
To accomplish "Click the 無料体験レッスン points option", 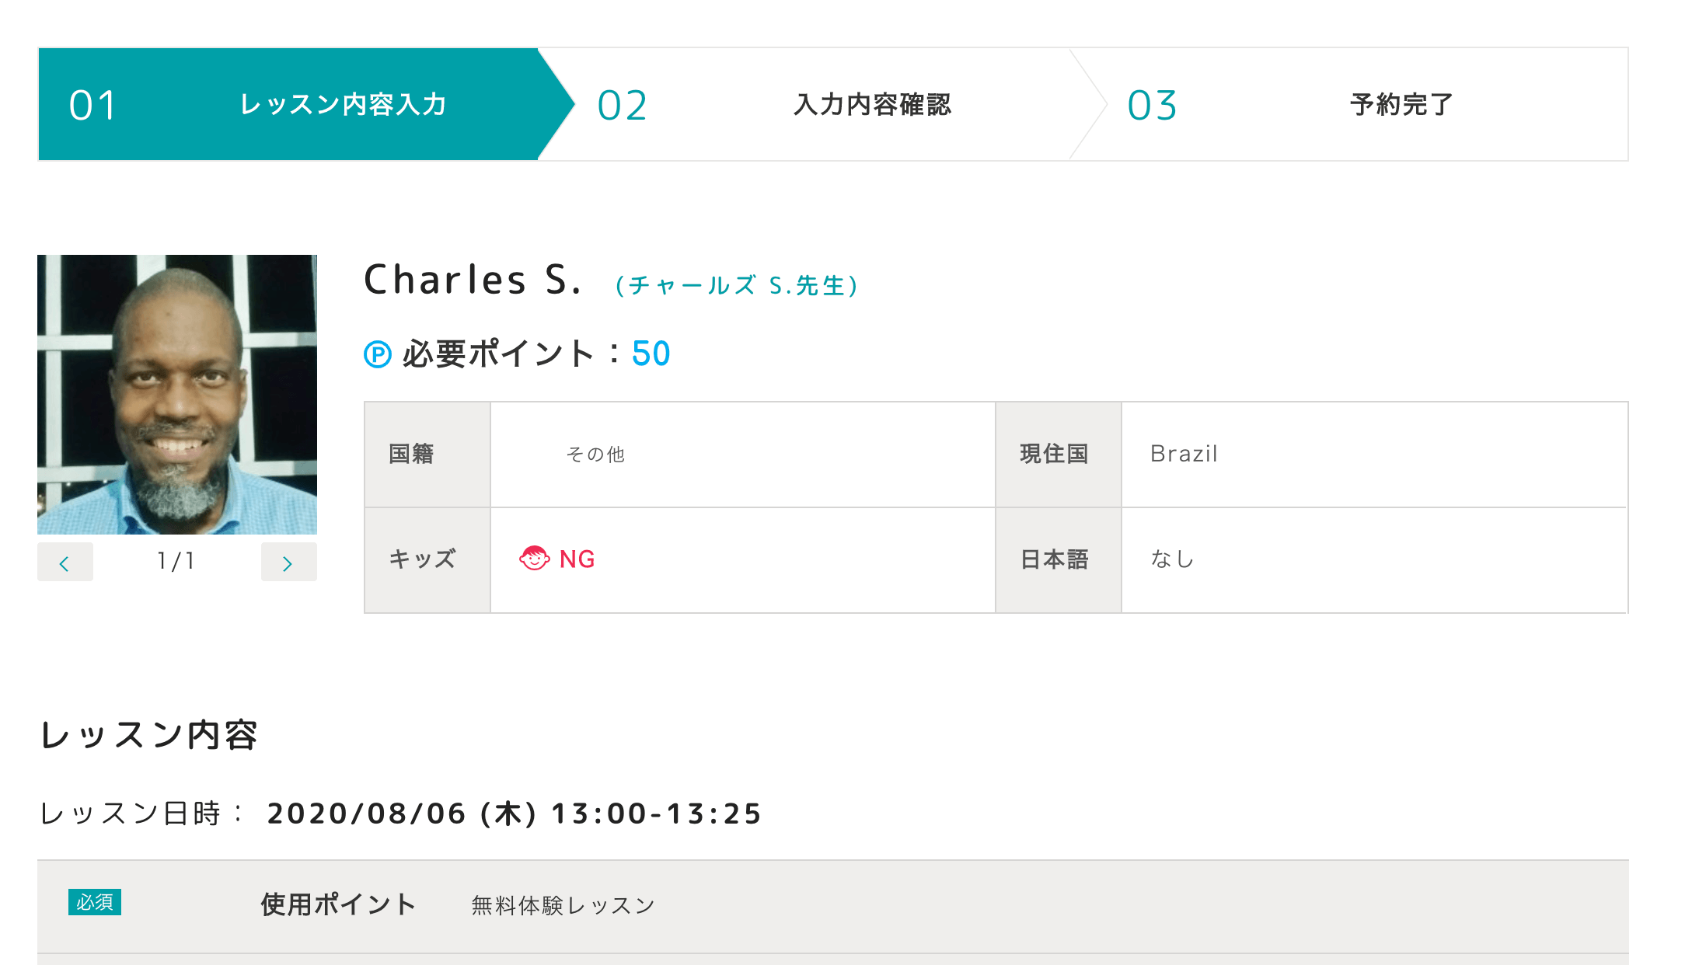I will [563, 905].
